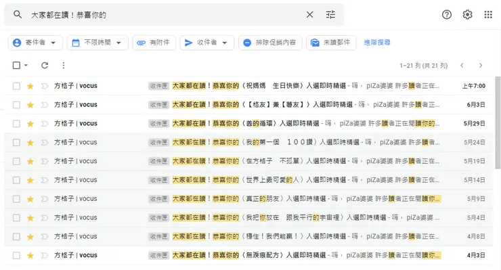This screenshot has height=270, width=501.
Task: Open email about 我的第一個 100讚
Action: (249, 143)
